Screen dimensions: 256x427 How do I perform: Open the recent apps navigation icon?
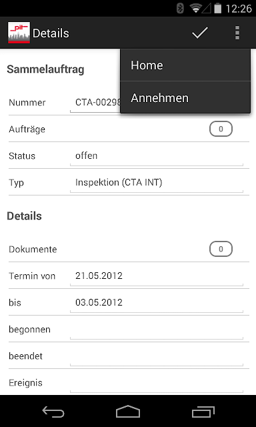(203, 411)
